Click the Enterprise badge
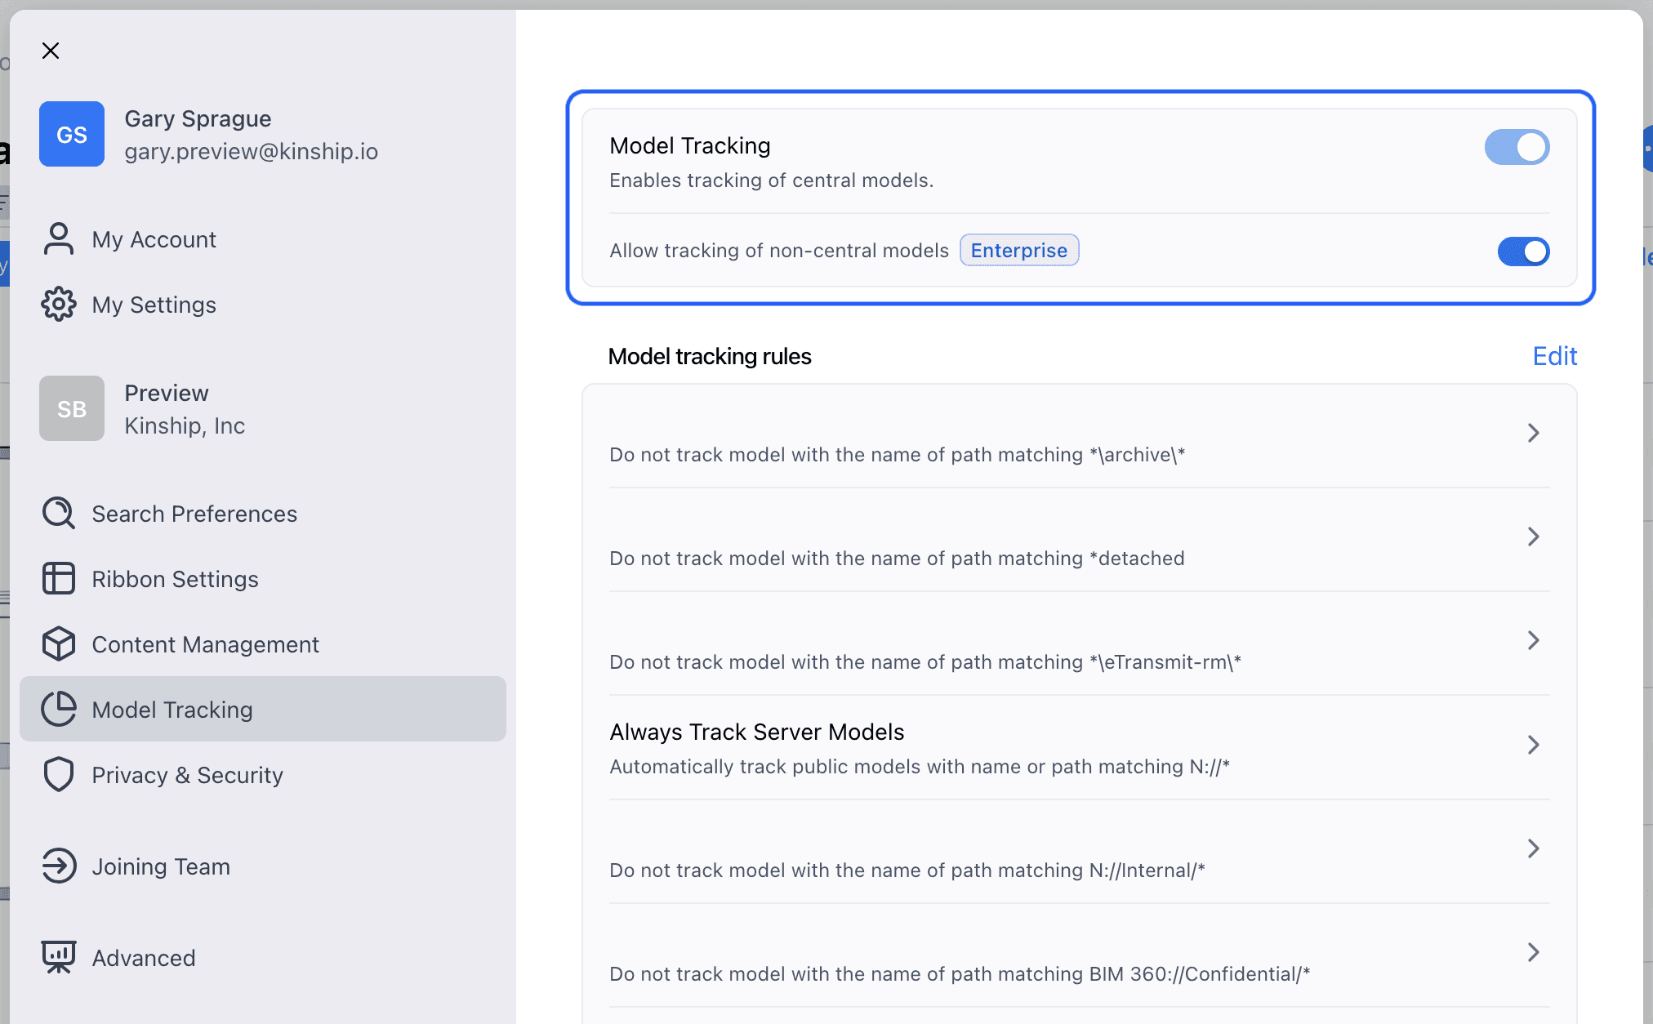1653x1024 pixels. click(1018, 251)
